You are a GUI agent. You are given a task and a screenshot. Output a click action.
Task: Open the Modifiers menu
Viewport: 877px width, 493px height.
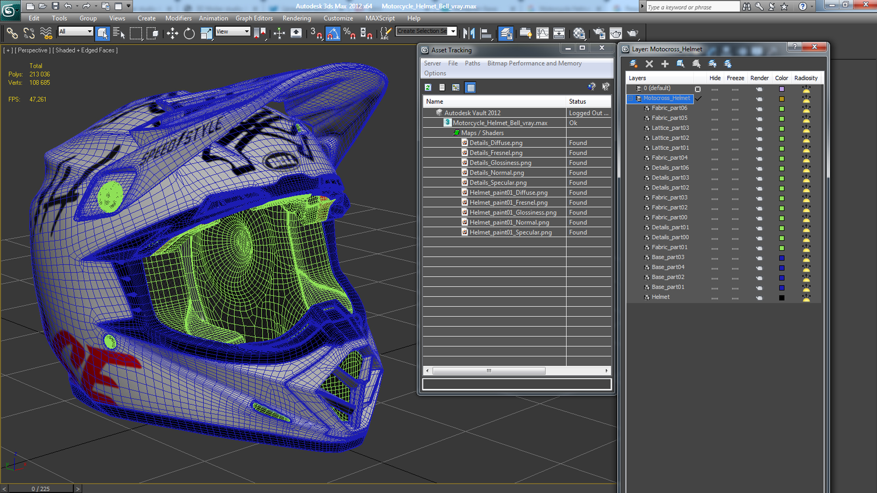point(178,18)
